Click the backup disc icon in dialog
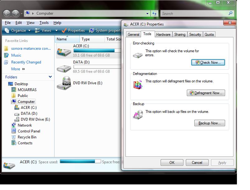250x190 pixels. click(x=138, y=115)
